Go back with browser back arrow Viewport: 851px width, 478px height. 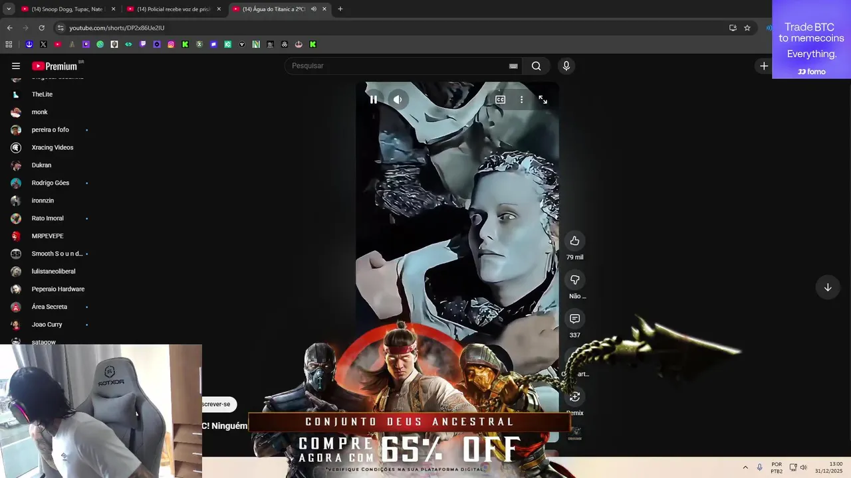9,28
